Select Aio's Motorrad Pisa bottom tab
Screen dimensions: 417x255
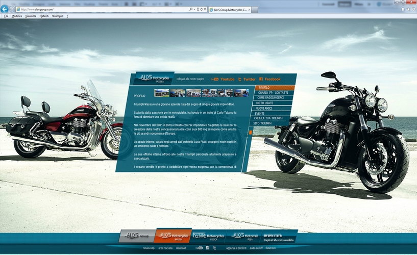coord(244,236)
